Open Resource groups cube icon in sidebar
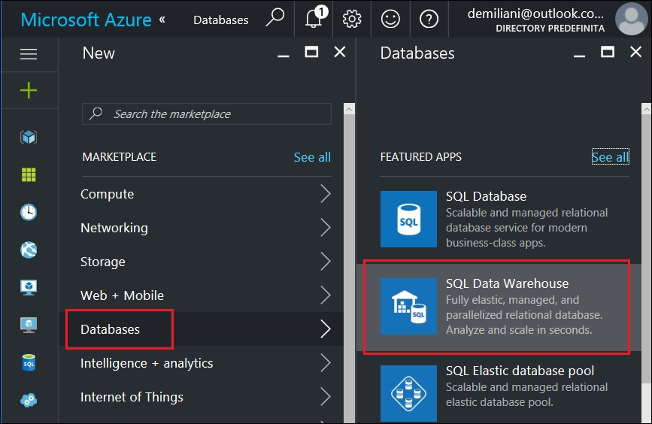Screen dimensions: 652x424 point(29,137)
